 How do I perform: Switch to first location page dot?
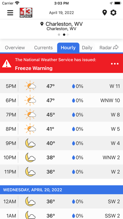tap(59, 35)
